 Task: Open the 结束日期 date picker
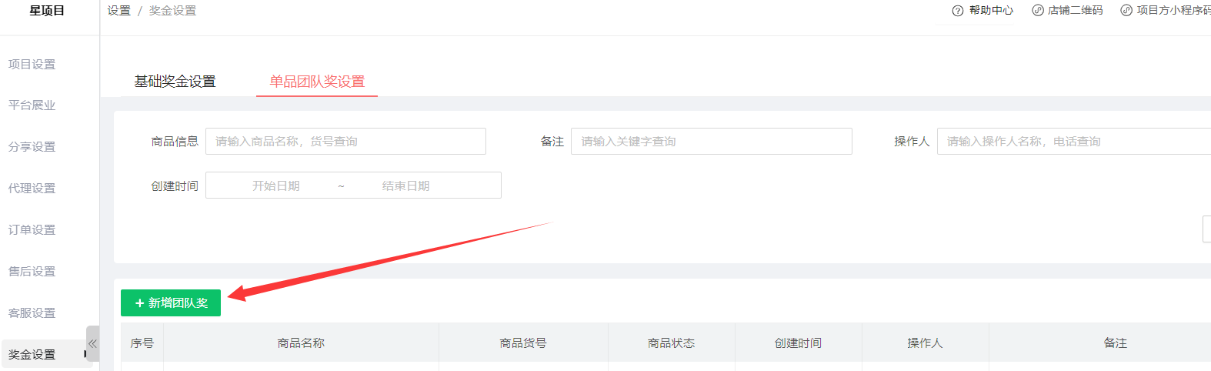(x=405, y=186)
